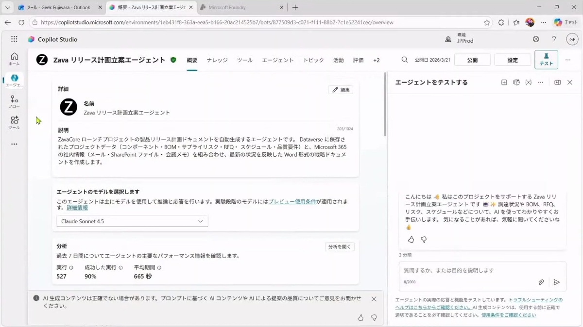Viewport: 583px width, 327px height.
Task: Switch to the トピック tab
Action: pos(313,60)
